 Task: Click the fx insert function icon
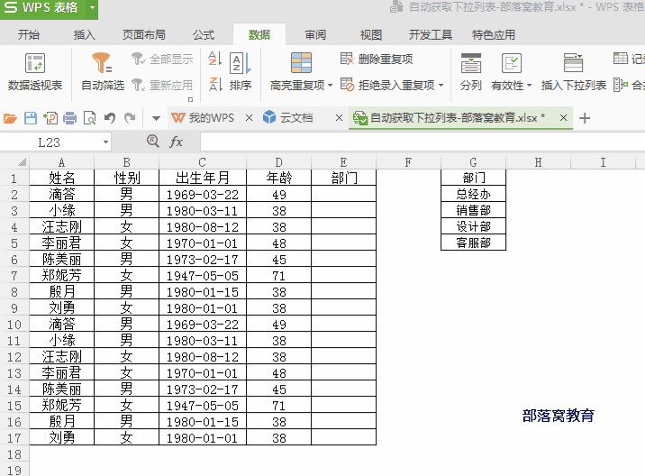point(177,142)
